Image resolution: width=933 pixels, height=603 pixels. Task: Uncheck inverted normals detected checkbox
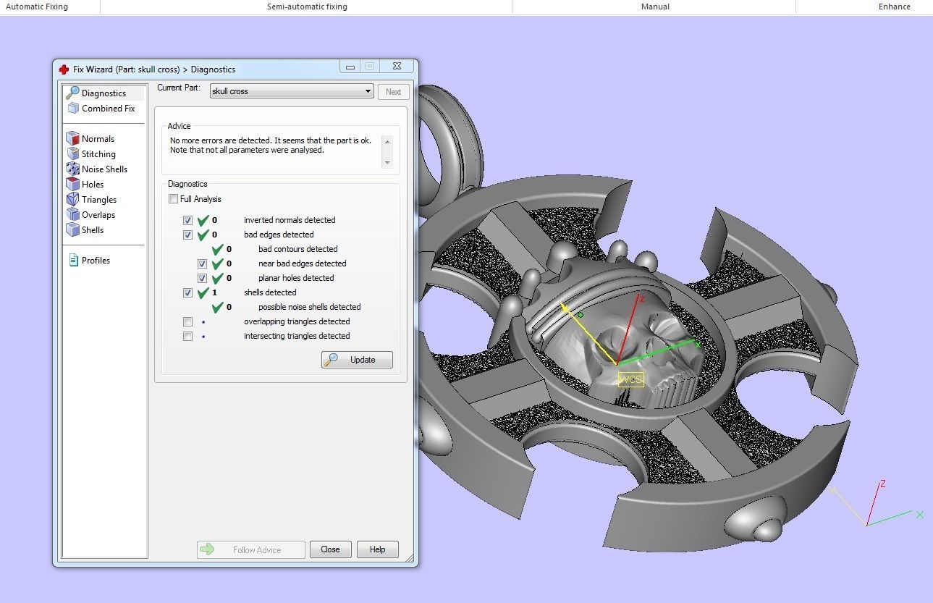pyautogui.click(x=187, y=220)
